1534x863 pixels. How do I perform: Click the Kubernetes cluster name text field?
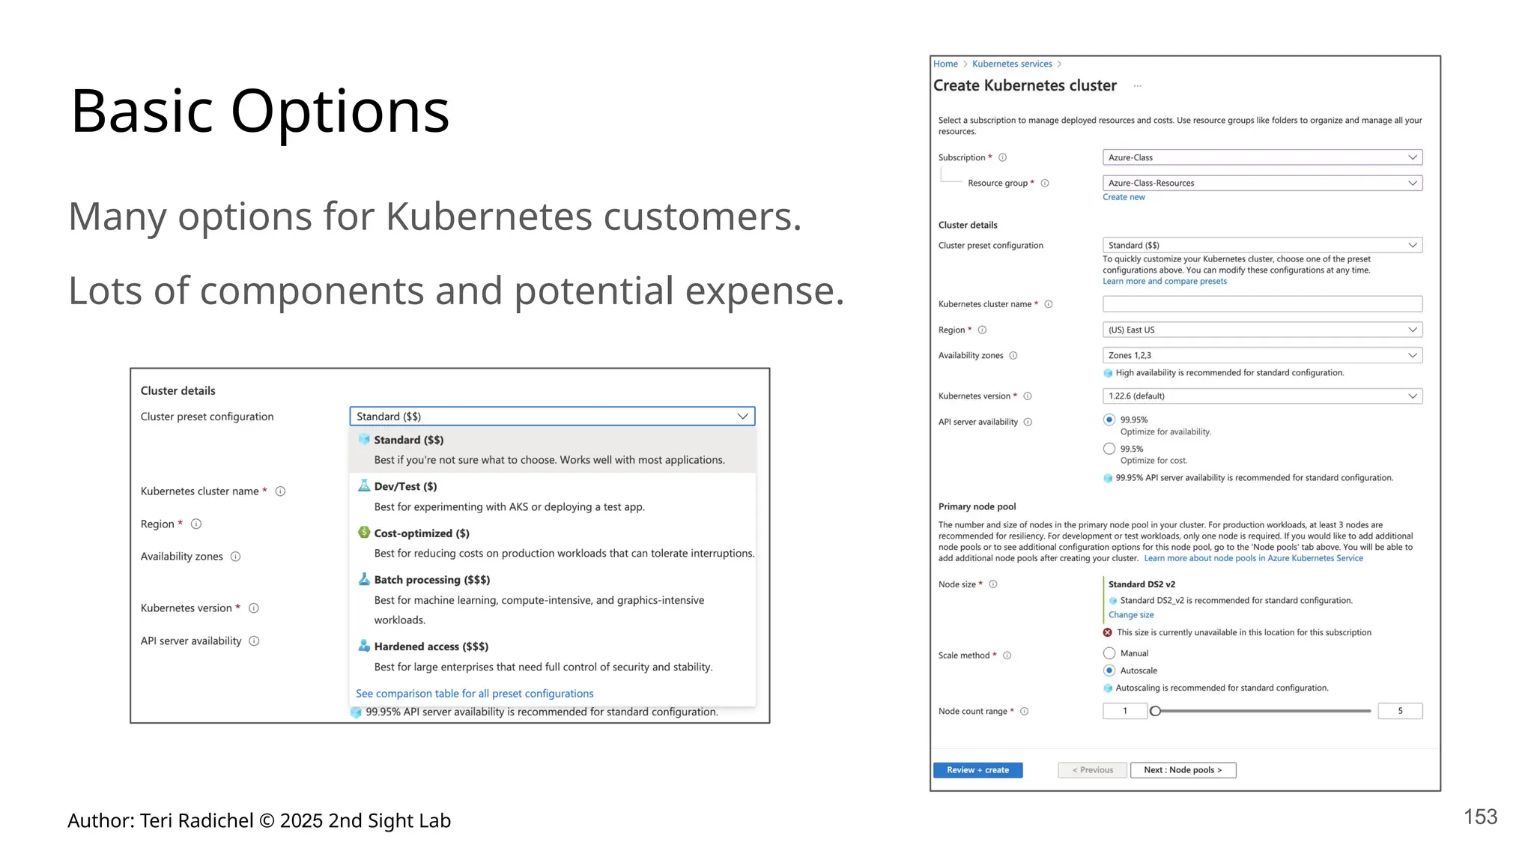(1262, 304)
